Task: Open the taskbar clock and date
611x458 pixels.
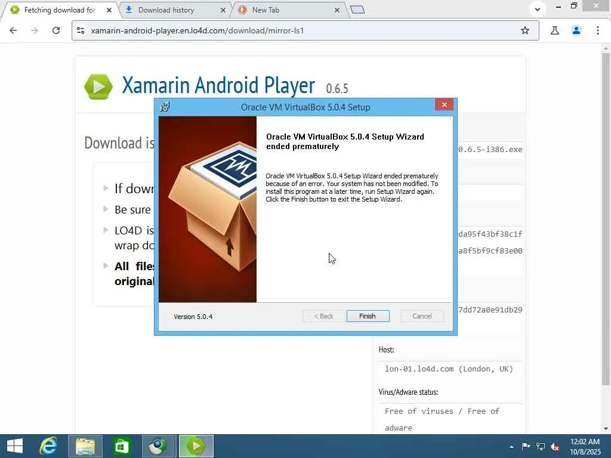Action: (585, 447)
